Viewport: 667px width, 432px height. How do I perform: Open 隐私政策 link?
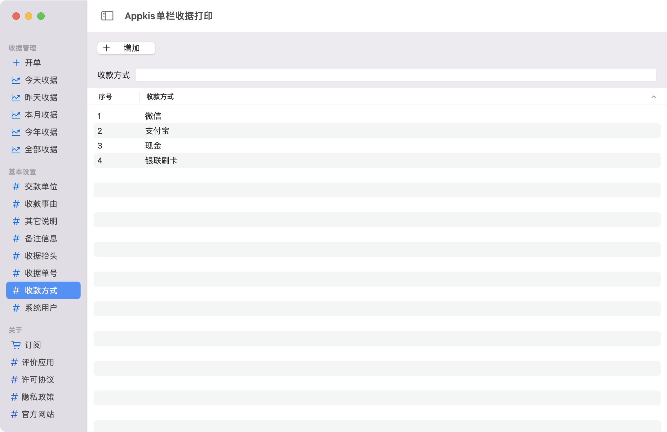tap(43, 397)
